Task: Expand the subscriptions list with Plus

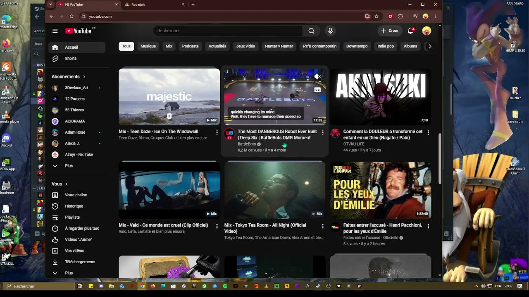Action: [77, 166]
